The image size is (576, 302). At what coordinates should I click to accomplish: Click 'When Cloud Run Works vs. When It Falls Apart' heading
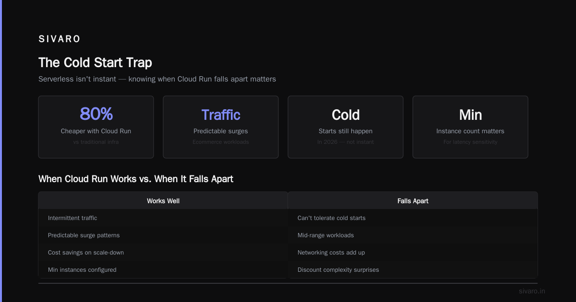pyautogui.click(x=136, y=179)
